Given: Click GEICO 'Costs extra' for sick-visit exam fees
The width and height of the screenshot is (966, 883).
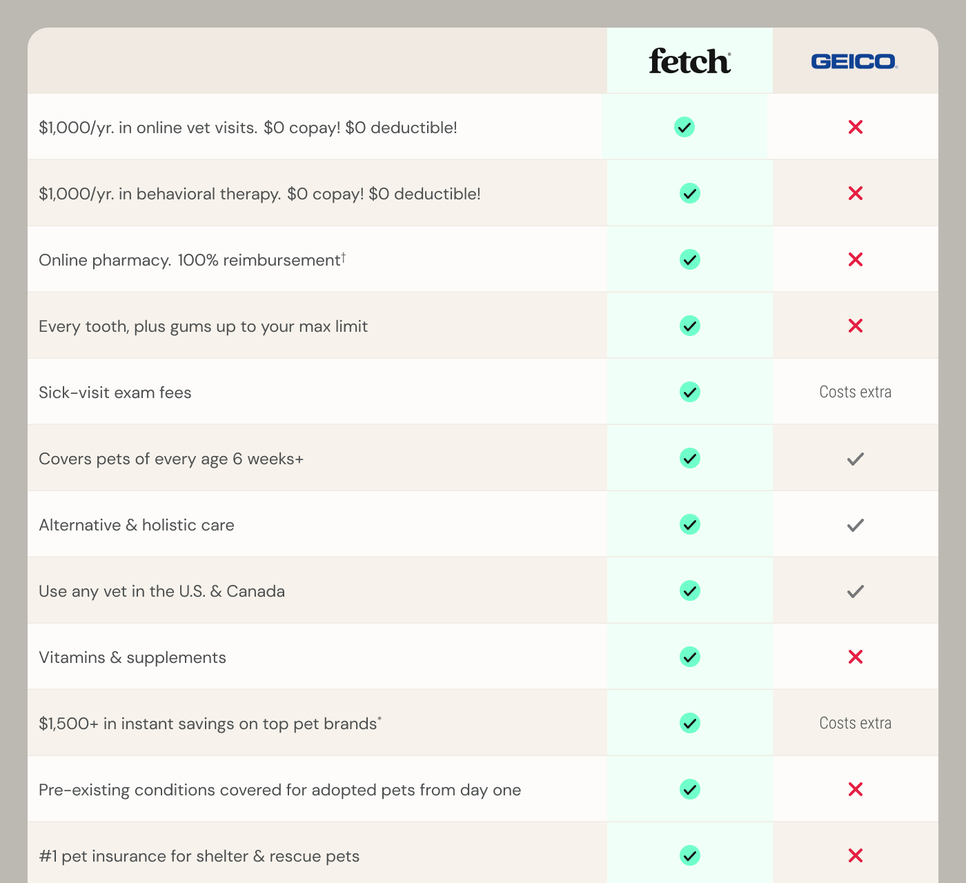Looking at the screenshot, I should point(856,392).
